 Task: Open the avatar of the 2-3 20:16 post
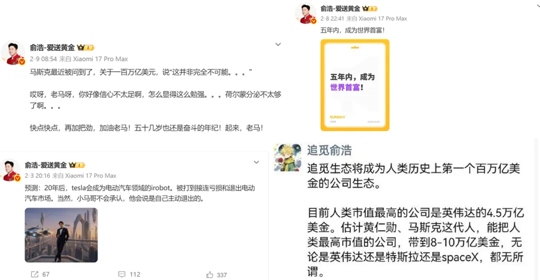coord(11,170)
